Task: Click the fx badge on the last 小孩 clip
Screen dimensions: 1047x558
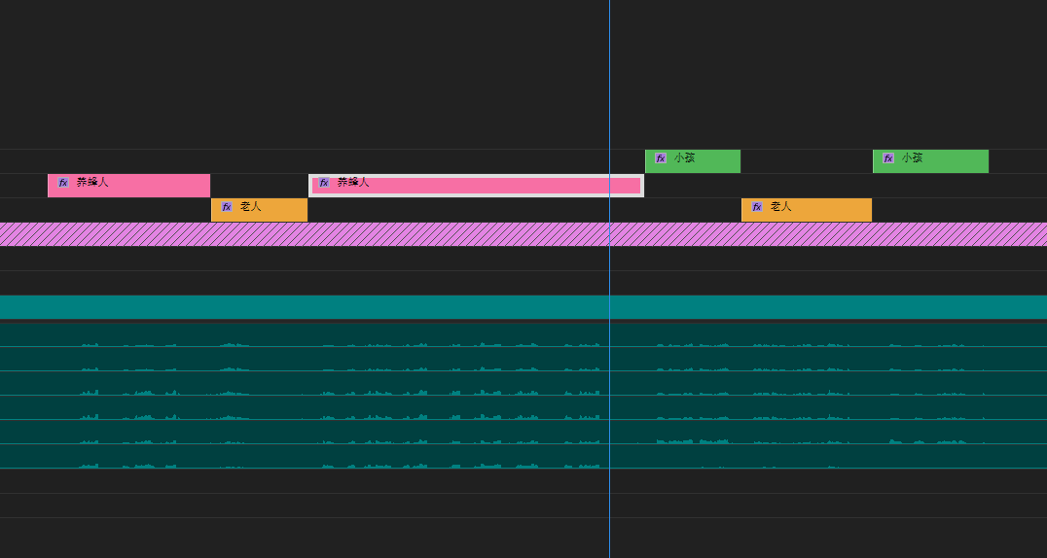Action: click(x=888, y=158)
